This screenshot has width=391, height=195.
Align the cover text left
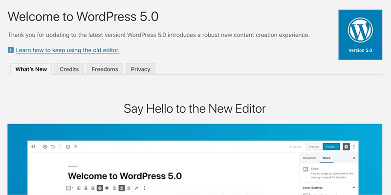coord(115,188)
